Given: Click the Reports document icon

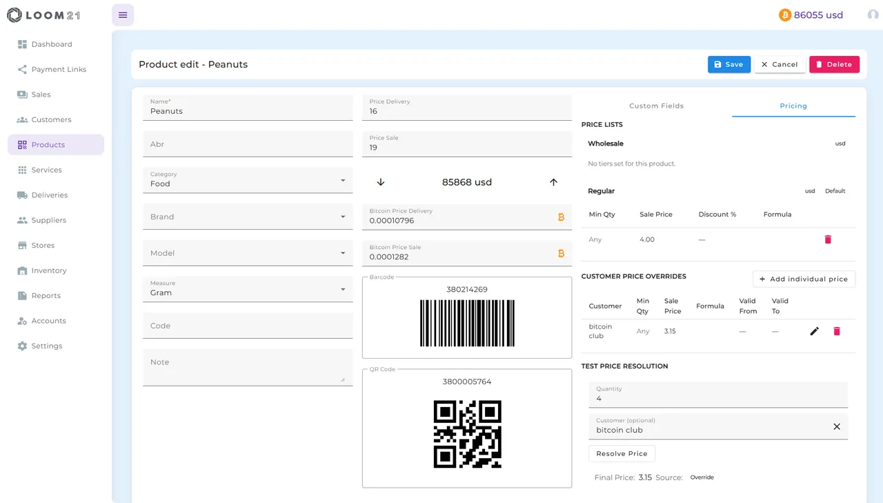Looking at the screenshot, I should [x=22, y=295].
